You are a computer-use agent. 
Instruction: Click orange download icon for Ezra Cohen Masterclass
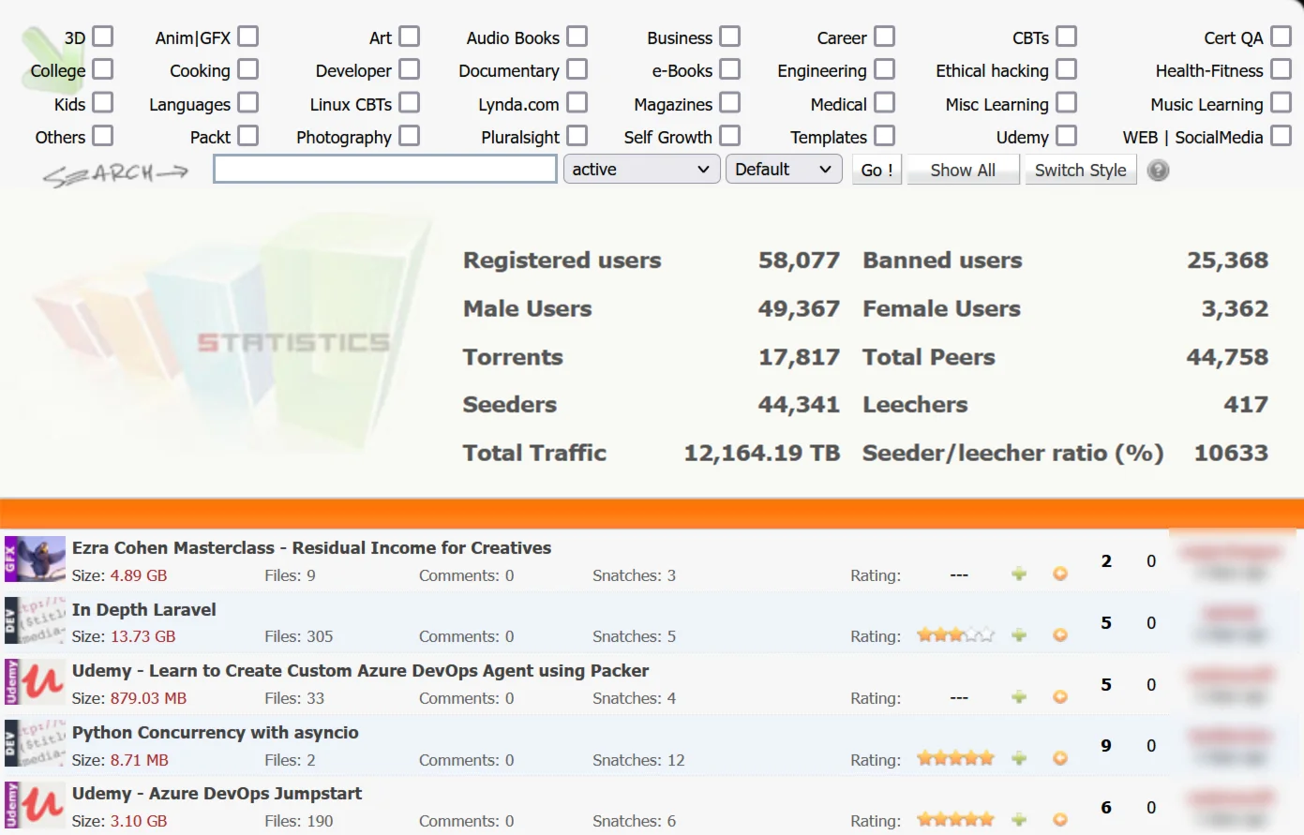tap(1060, 574)
